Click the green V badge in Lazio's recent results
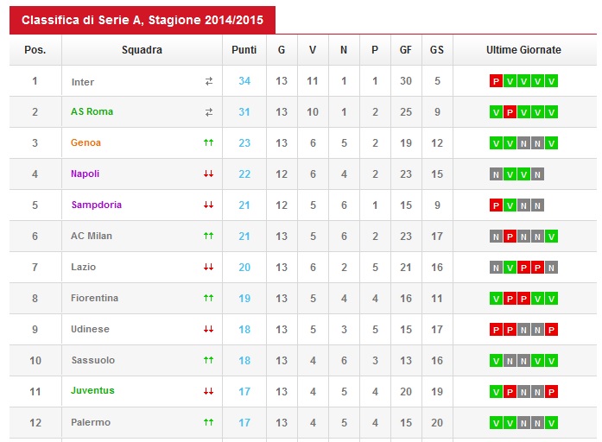602x442 pixels. tap(510, 268)
